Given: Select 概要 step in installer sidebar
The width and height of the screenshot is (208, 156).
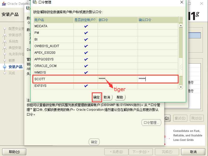Looking at the screenshot, I should click(x=12, y=60).
